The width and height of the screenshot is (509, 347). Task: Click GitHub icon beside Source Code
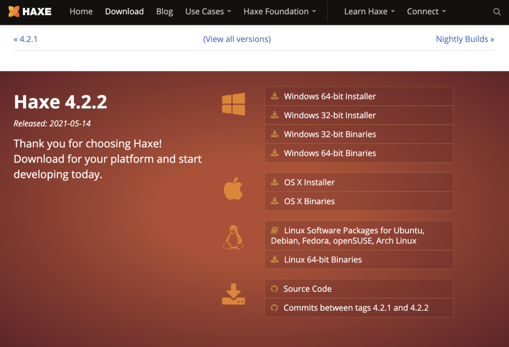click(274, 289)
